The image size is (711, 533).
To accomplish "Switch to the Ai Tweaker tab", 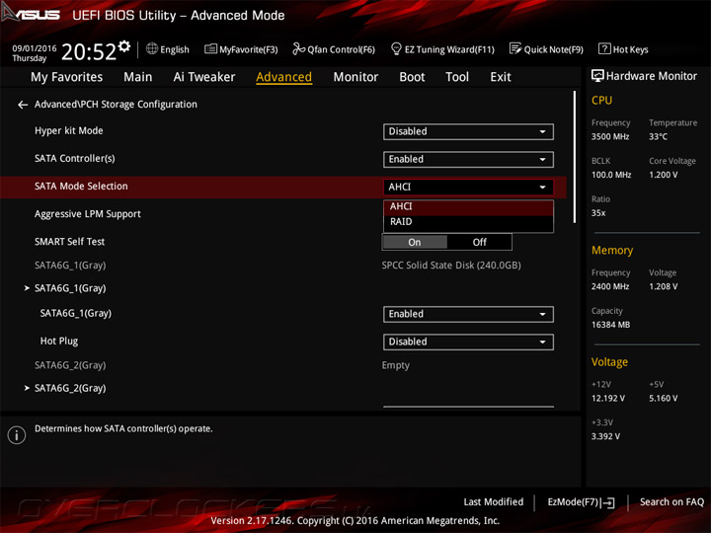I will (x=203, y=77).
